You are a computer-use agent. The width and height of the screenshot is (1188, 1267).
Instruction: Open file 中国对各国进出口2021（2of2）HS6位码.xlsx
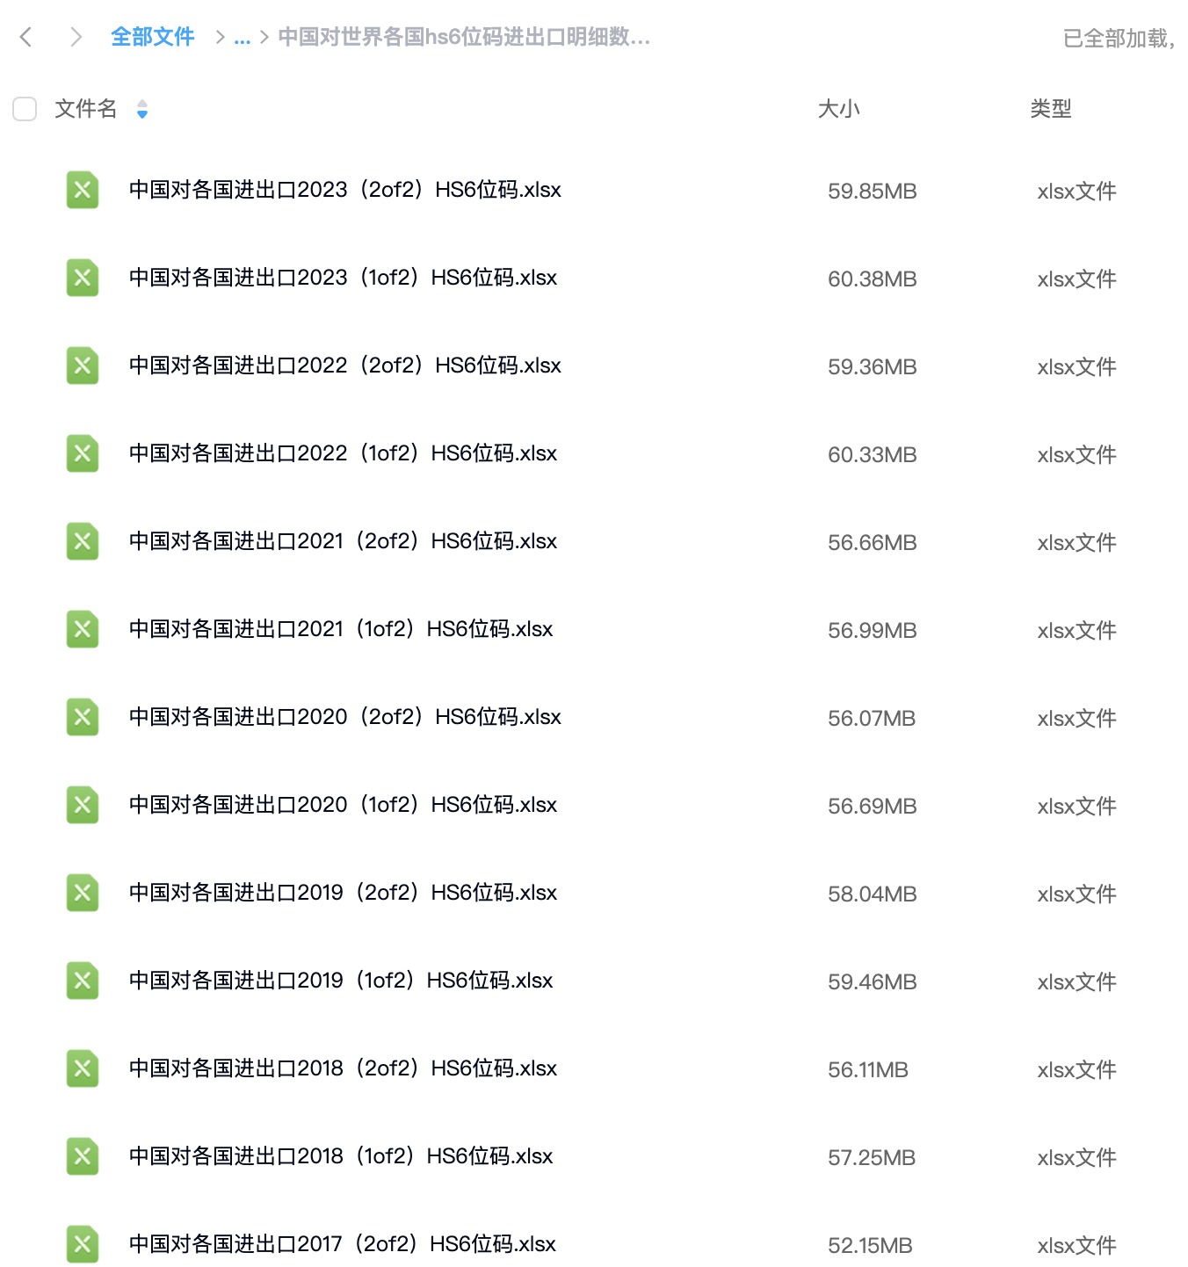coord(343,541)
